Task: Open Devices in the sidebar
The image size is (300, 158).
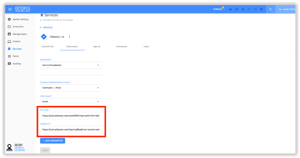Action: pyautogui.click(x=16, y=41)
